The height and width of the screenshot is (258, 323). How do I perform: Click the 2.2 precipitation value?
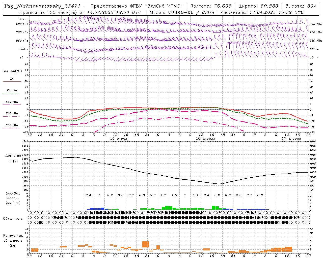(217, 195)
